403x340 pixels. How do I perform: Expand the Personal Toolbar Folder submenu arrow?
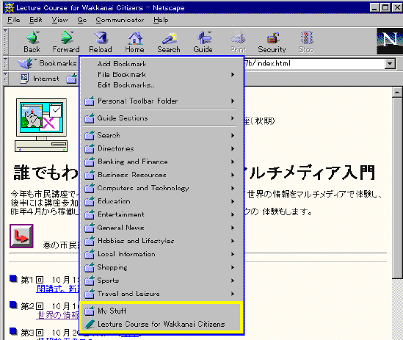point(233,101)
